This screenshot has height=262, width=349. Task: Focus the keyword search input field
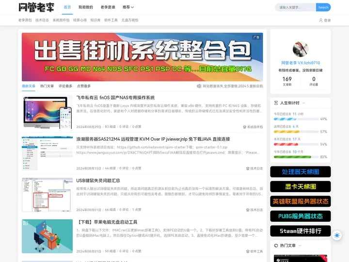coord(295,7)
